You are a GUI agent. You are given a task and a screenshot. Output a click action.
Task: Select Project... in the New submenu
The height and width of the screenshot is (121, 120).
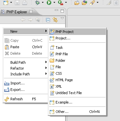[77, 38]
